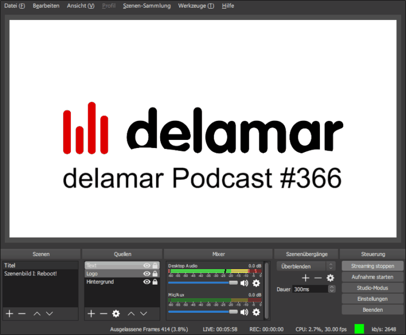Mute Desktop Audio with the speaker icon
The image size is (406, 335).
tap(244, 283)
